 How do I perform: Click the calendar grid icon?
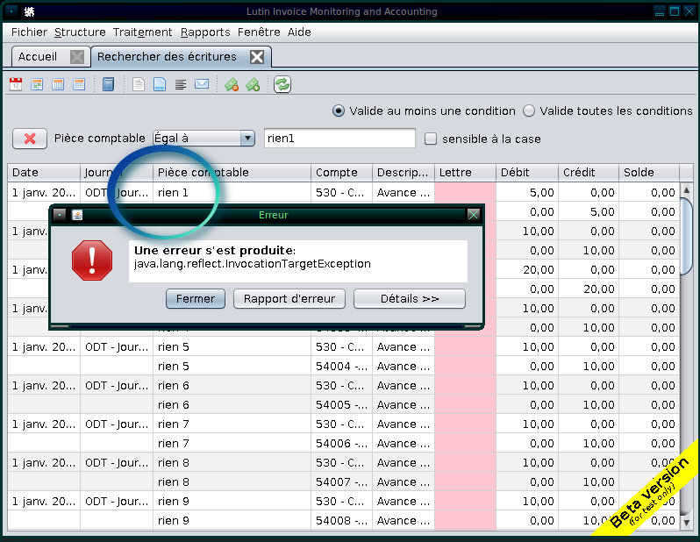(x=79, y=84)
